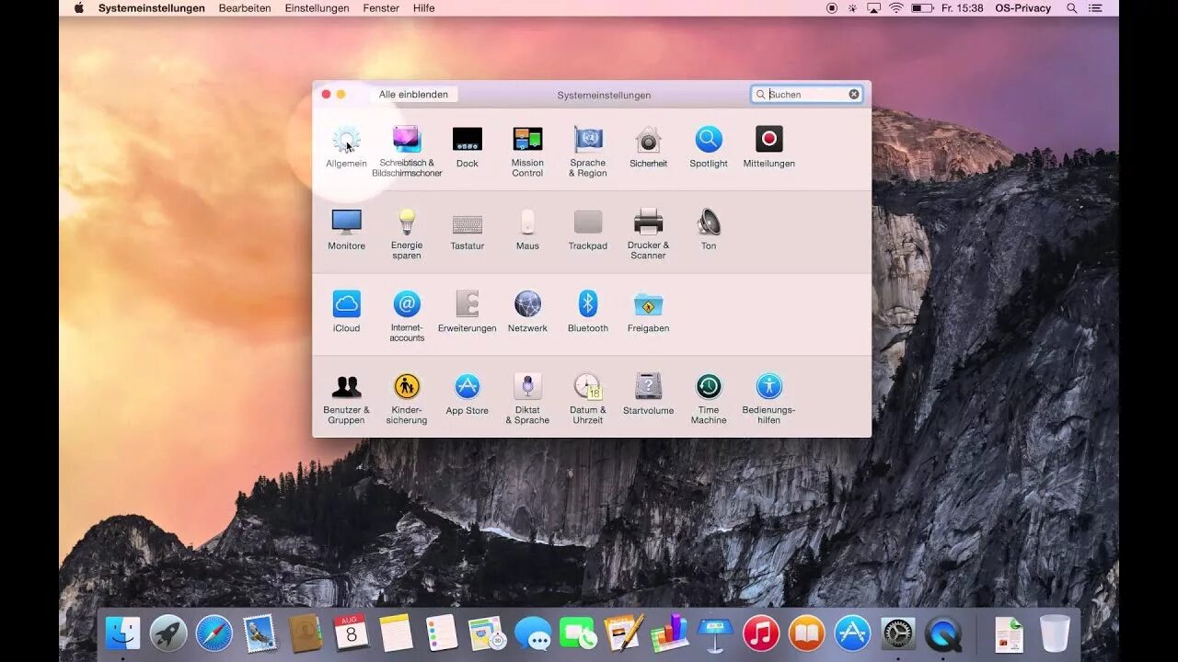The height and width of the screenshot is (662, 1178).
Task: Click the screen recording status icon in menu bar
Action: tap(832, 7)
